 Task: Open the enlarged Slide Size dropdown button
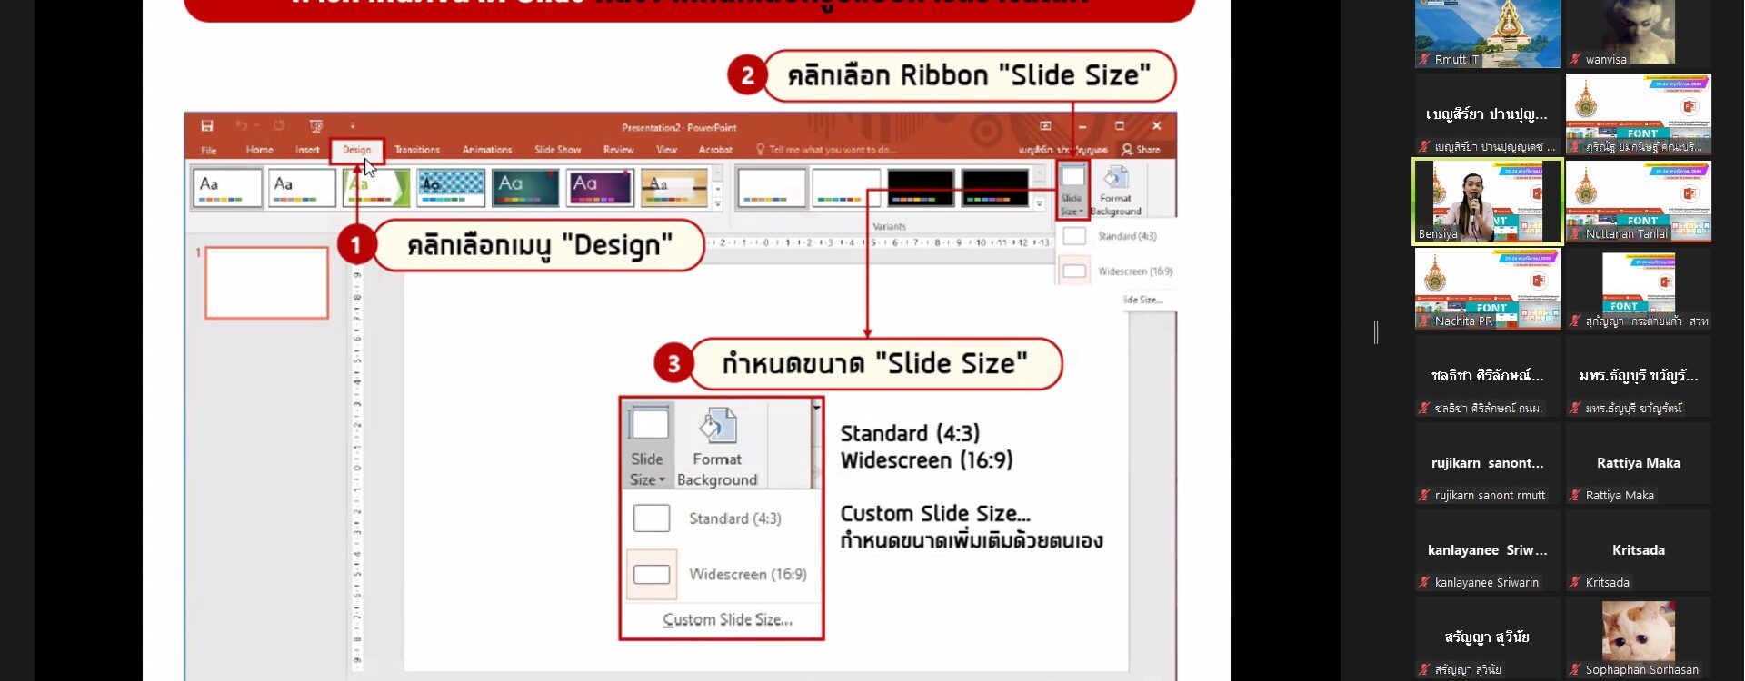pos(648,446)
